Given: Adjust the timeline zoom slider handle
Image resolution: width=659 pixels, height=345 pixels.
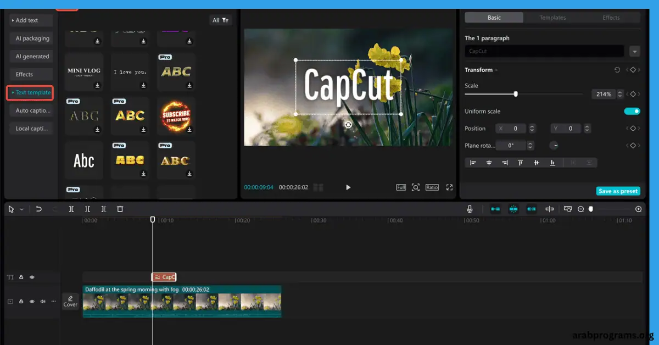Looking at the screenshot, I should tap(591, 209).
